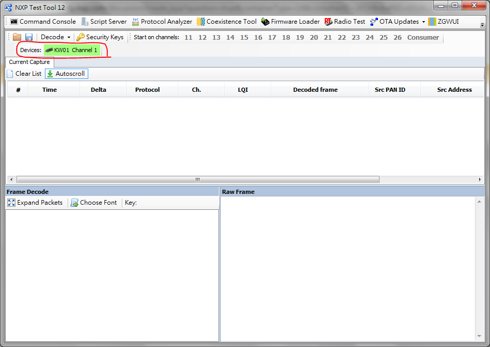This screenshot has height=347, width=490.
Task: Start capture on channel 18
Action: point(286,38)
